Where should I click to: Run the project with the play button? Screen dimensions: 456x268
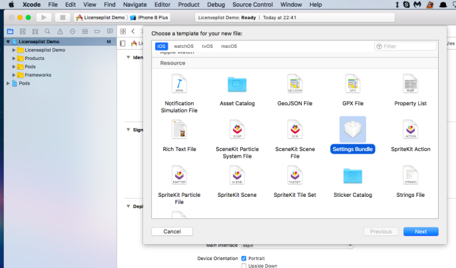click(44, 17)
